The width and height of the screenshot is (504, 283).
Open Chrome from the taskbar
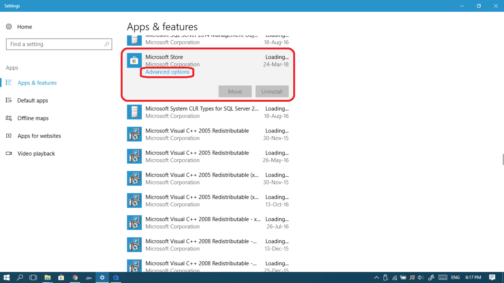[x=75, y=277]
